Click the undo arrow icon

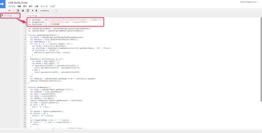point(9,11)
